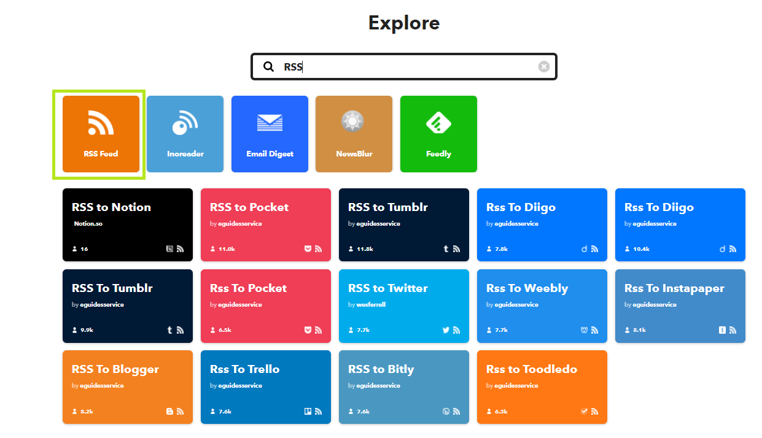Open the RSS To Blogger applet title

[115, 369]
